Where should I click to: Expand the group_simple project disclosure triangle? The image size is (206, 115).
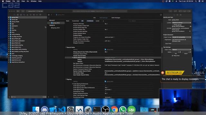click(x=9, y=22)
